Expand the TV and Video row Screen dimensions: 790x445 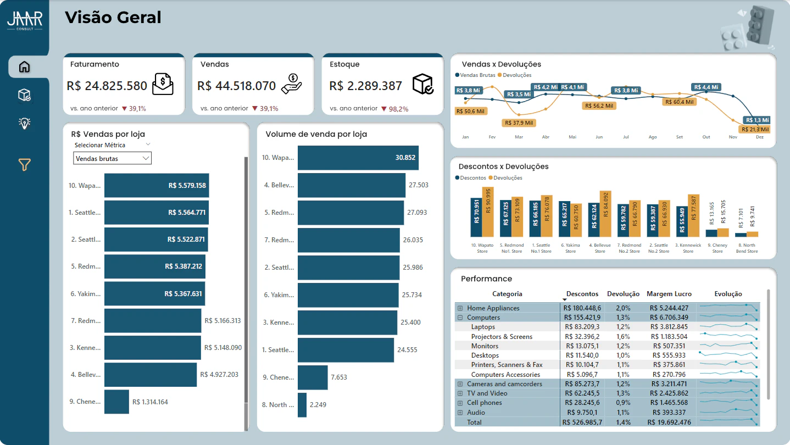pos(460,393)
